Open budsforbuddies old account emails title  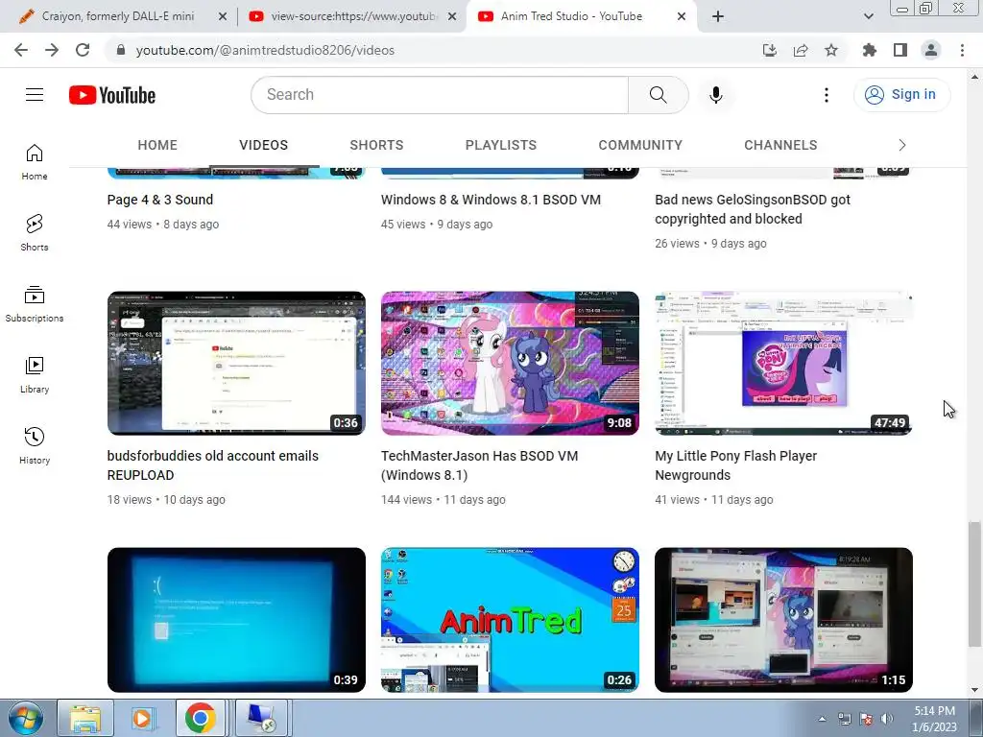[212, 465]
